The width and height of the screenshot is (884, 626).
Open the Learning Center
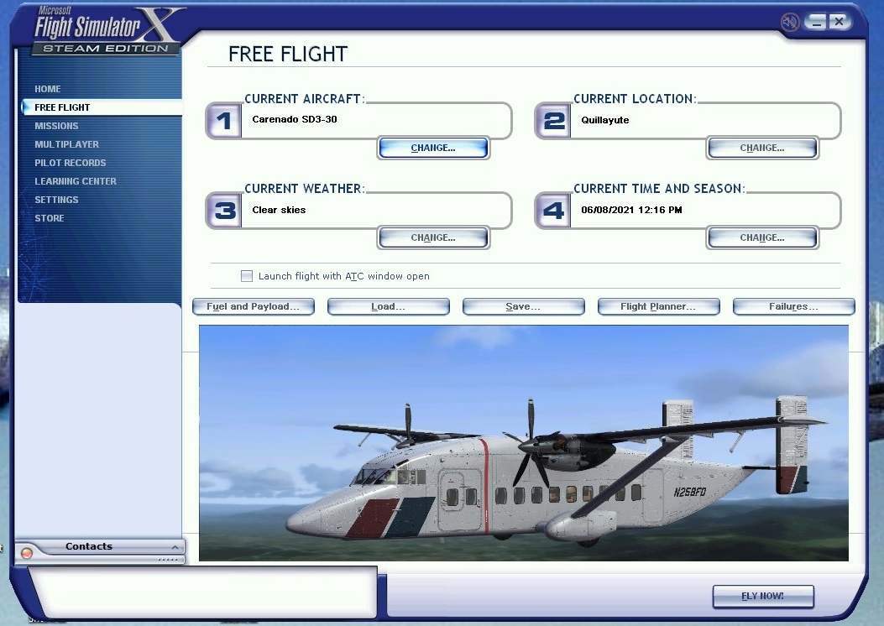[76, 181]
